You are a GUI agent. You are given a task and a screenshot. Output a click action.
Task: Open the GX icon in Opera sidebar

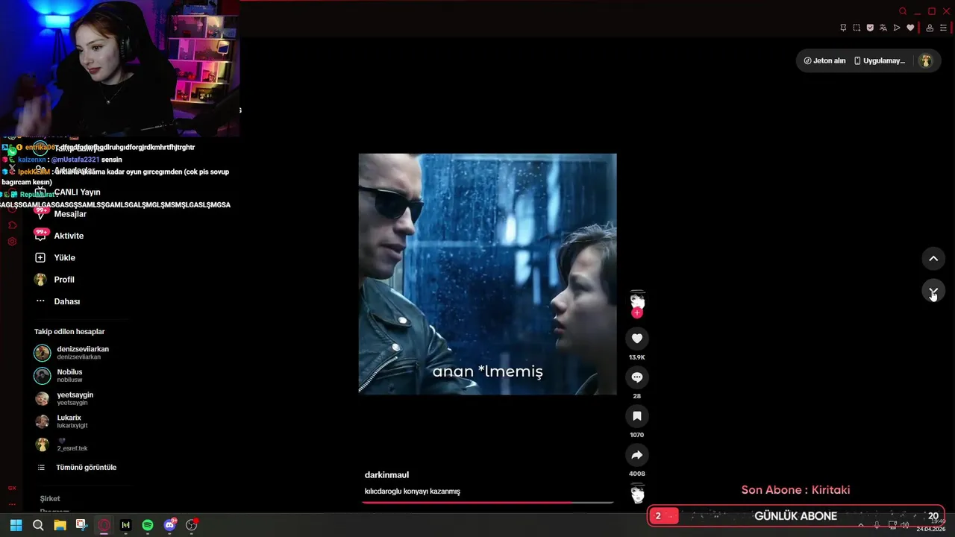[x=12, y=488]
